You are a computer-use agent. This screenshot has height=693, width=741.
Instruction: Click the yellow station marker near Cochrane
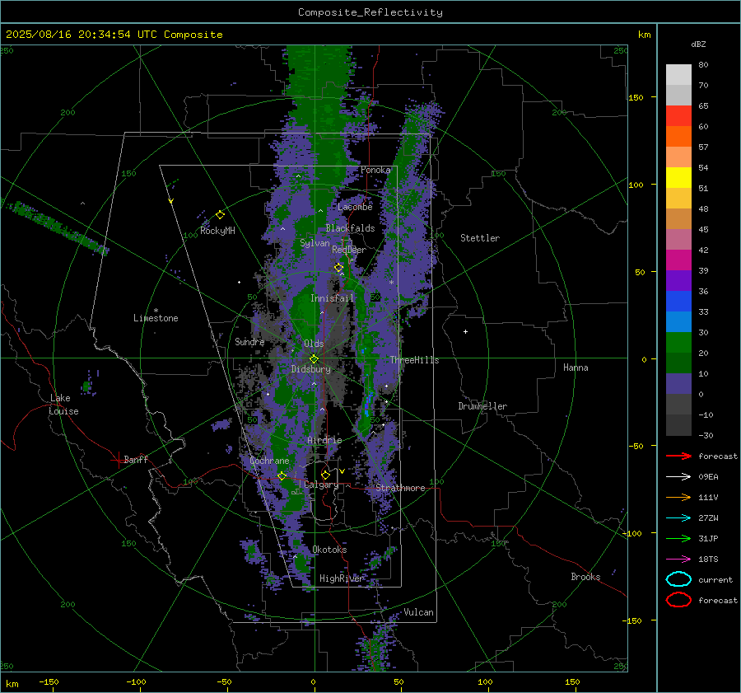(282, 475)
